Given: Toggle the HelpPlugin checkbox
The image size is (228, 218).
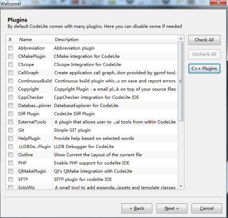Looking at the screenshot, I should click(10, 138).
